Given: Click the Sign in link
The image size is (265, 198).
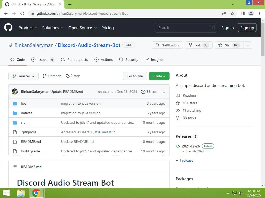Looking at the screenshot, I should pyautogui.click(x=227, y=28).
